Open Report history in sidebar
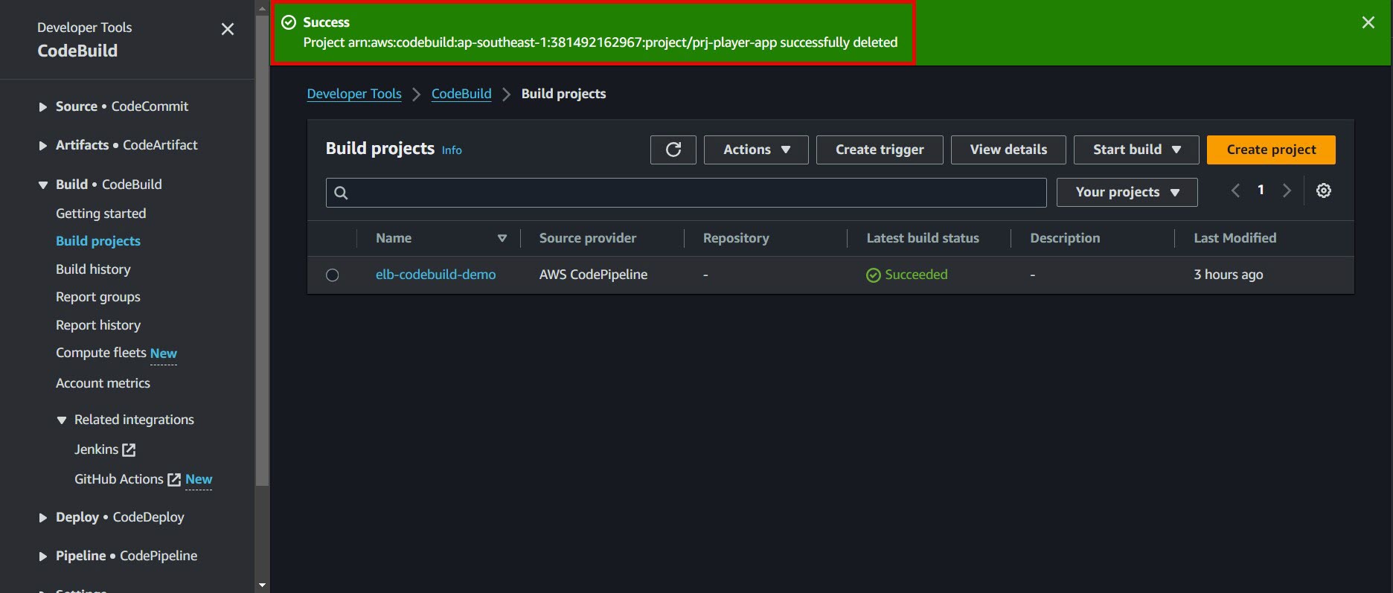1393x593 pixels. tap(98, 325)
